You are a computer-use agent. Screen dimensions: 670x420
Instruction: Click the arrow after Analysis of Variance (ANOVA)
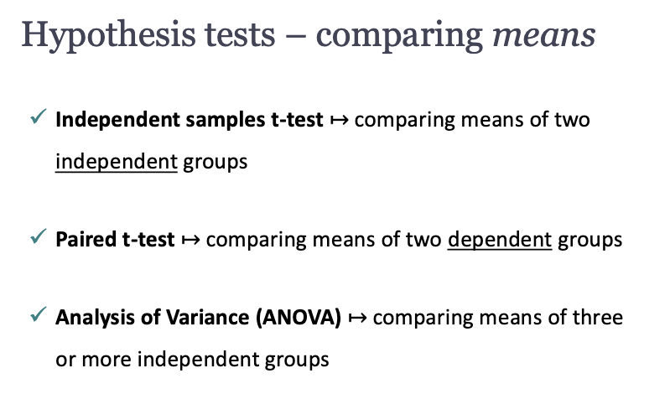[358, 318]
